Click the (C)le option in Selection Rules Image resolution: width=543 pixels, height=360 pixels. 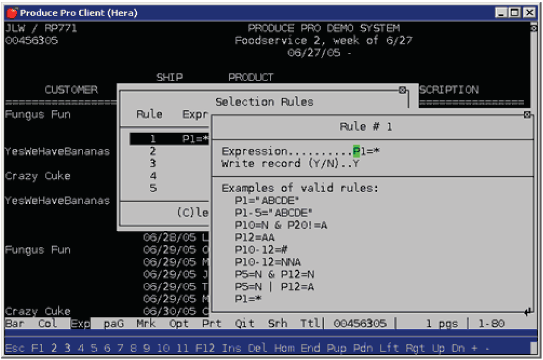(193, 212)
